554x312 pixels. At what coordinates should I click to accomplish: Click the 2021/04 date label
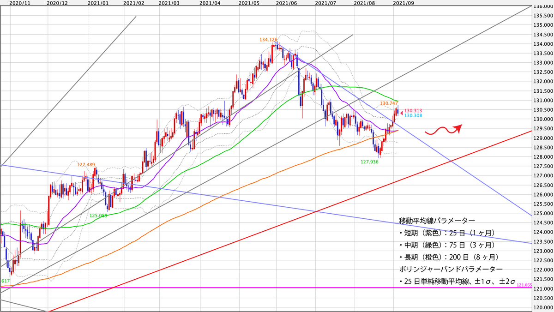click(210, 3)
